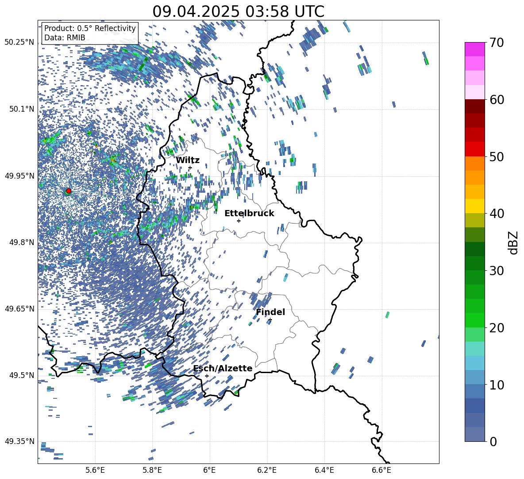Image resolution: width=524 pixels, height=479 pixels.
Task: Click the Ettelbruck city label
Action: (249, 214)
